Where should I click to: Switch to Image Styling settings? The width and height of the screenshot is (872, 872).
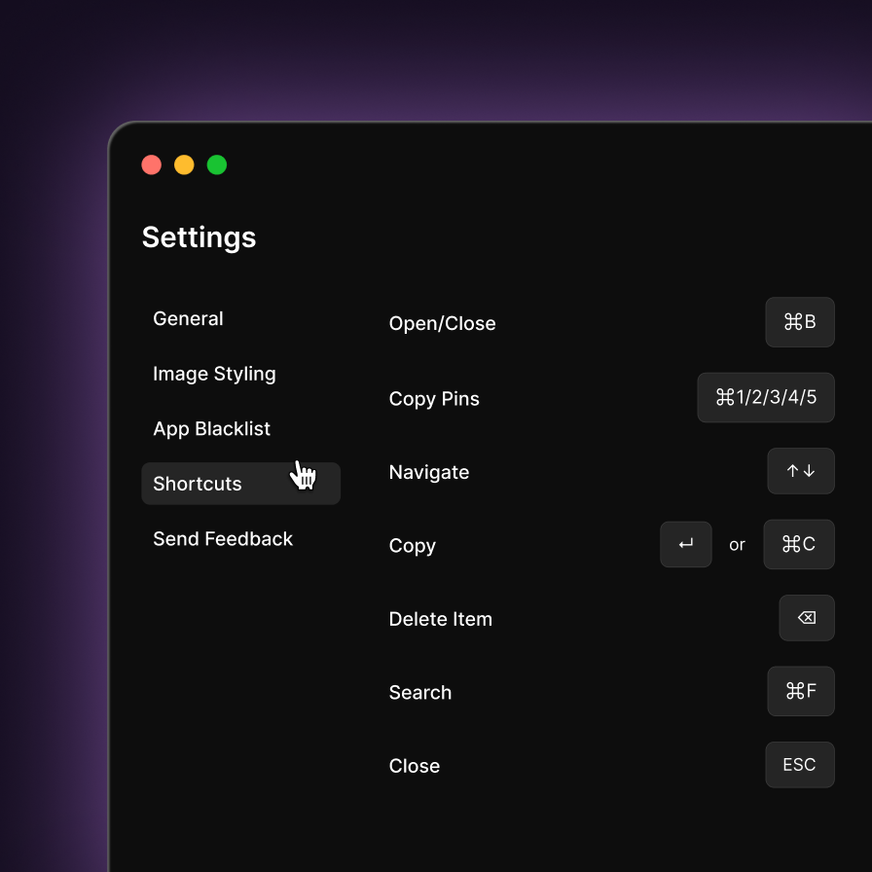coord(214,374)
